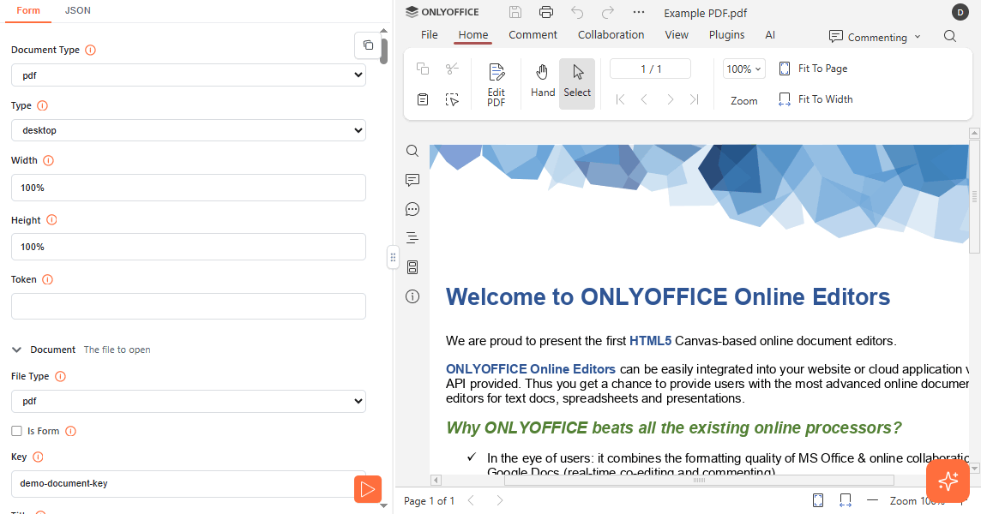981x514 pixels.
Task: Open the Comments panel in the left sidebar
Action: pyautogui.click(x=412, y=180)
